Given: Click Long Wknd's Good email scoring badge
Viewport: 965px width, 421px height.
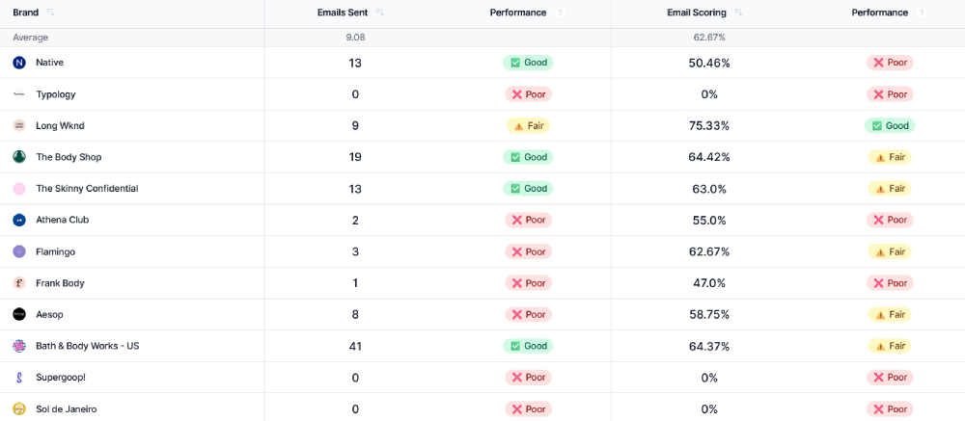Looking at the screenshot, I should coord(890,125).
